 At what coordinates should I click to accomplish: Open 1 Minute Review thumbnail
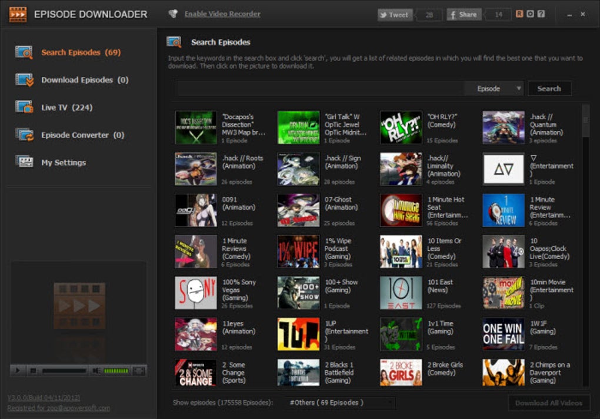click(503, 210)
